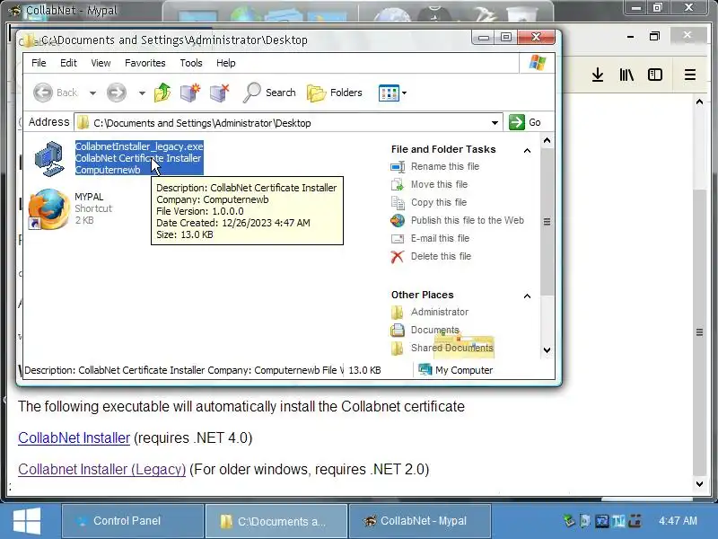The width and height of the screenshot is (718, 539).
Task: Click the task pane scroll up arrow
Action: [547, 141]
